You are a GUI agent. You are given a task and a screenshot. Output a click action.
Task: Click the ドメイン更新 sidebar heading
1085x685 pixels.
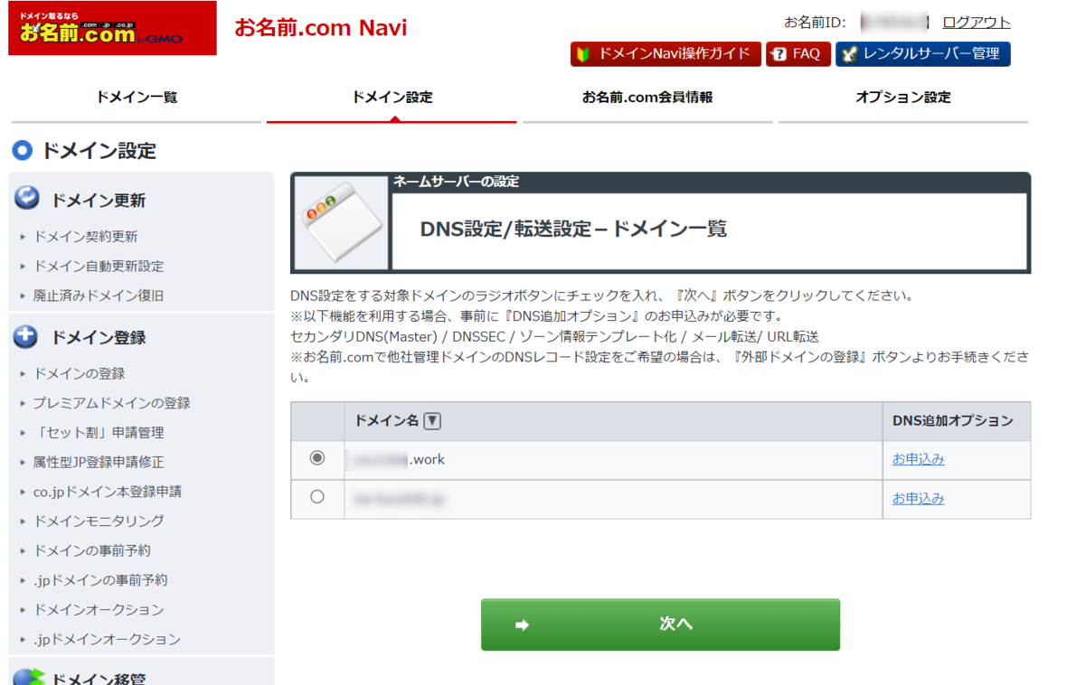point(98,201)
